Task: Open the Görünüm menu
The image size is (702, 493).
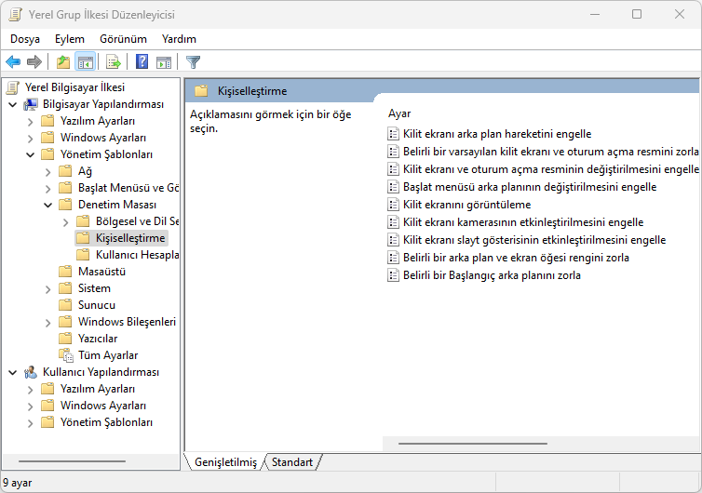Action: (123, 39)
